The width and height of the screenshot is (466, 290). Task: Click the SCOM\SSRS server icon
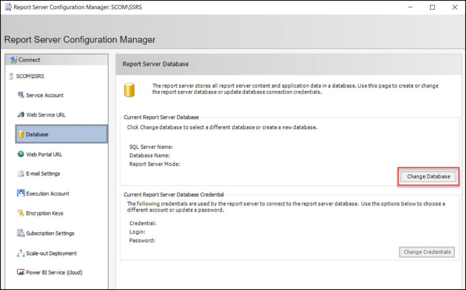coord(11,76)
